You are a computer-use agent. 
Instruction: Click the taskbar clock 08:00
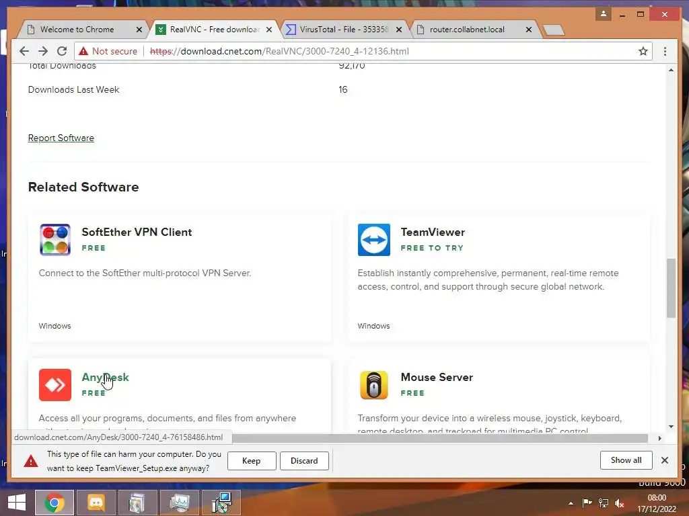click(x=657, y=498)
